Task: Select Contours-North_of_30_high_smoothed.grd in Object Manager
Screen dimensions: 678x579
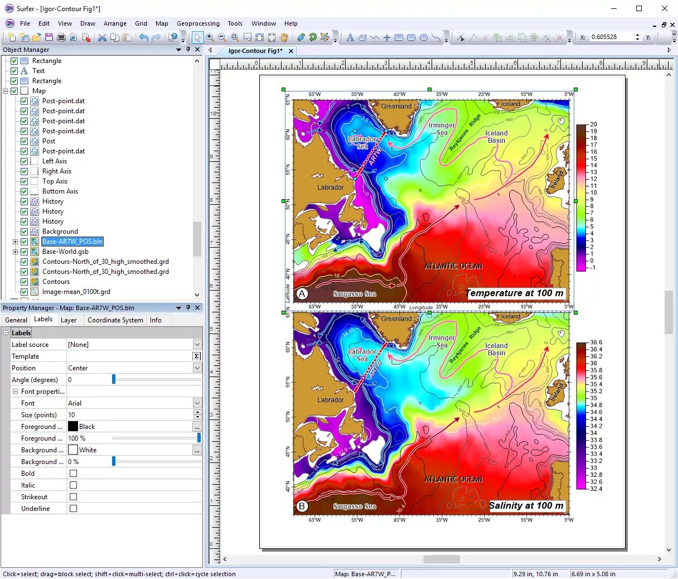Action: coord(105,262)
